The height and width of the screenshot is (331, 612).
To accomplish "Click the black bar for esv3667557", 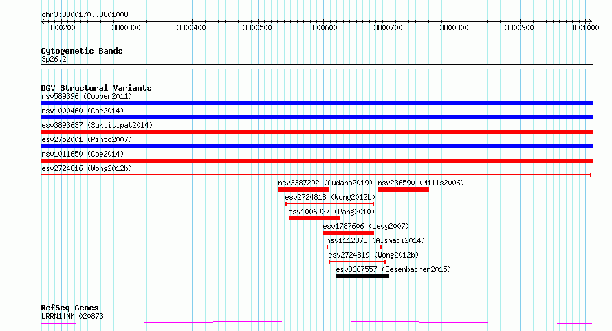I will tap(362, 276).
